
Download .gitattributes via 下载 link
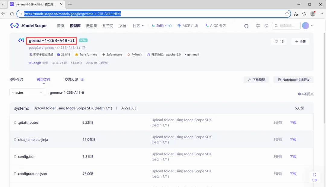(x=293, y=123)
